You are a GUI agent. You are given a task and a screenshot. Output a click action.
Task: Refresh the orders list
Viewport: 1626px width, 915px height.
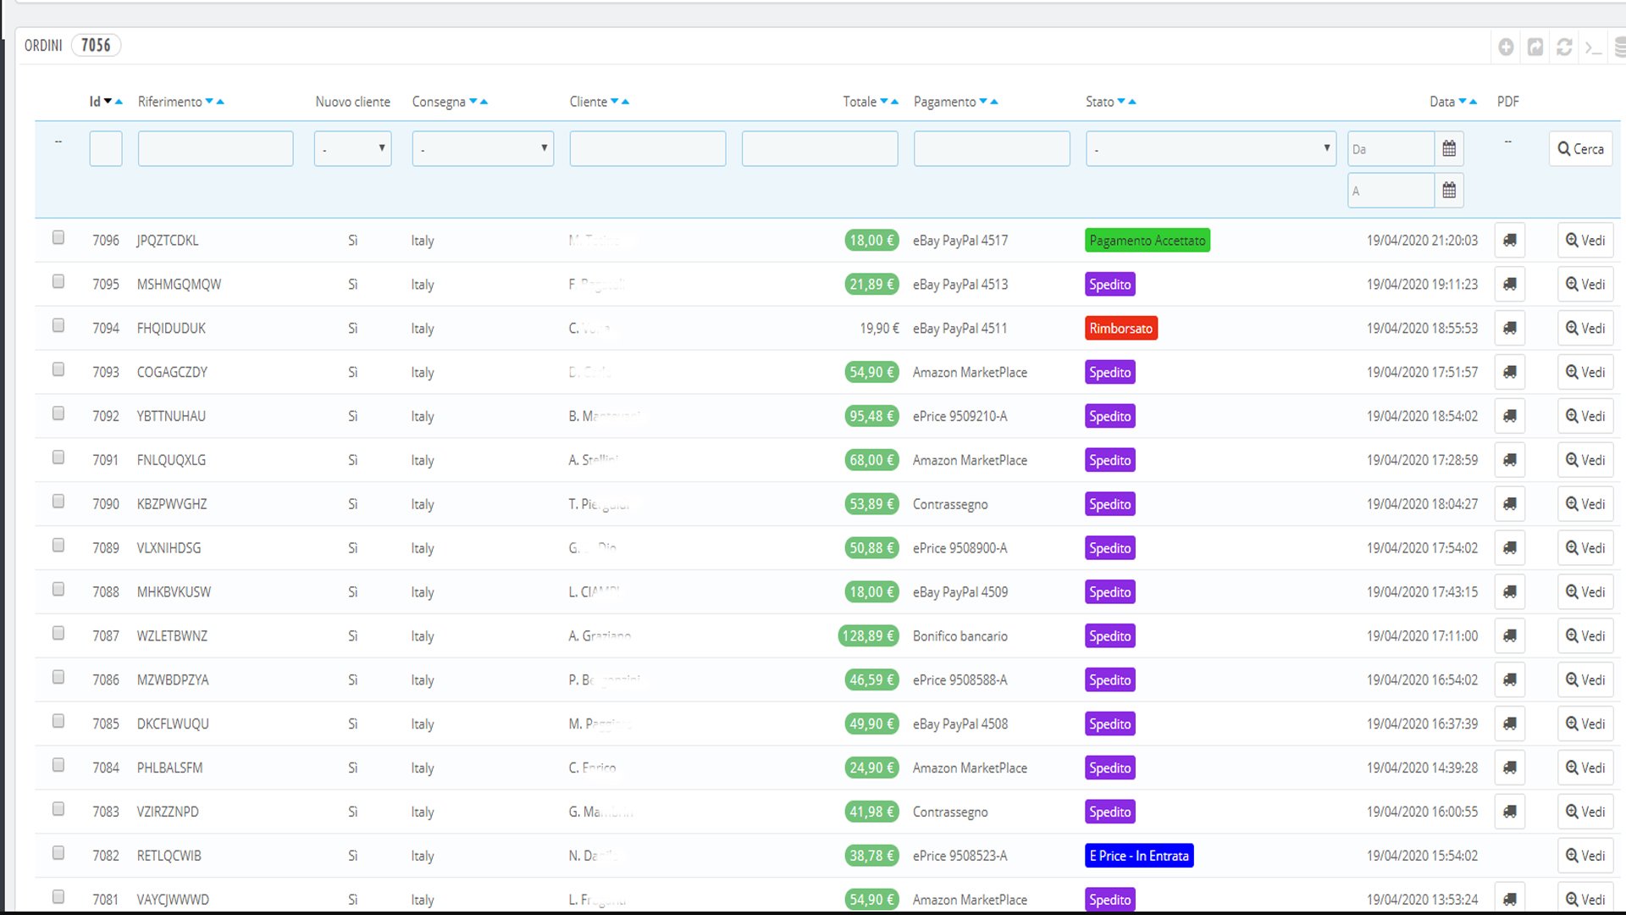tap(1564, 47)
